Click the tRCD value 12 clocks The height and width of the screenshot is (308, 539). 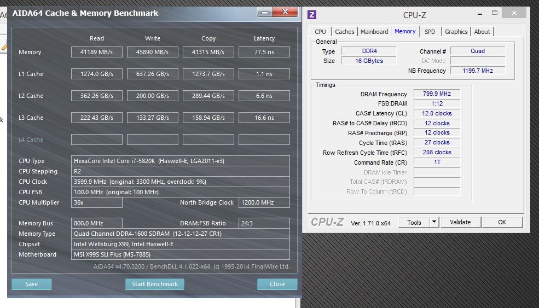[437, 123]
